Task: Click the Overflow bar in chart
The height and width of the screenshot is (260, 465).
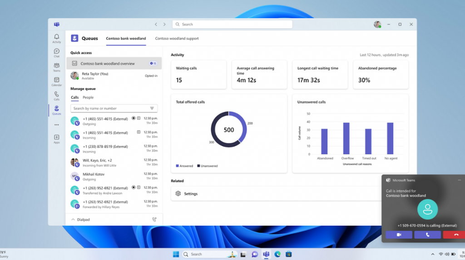Action: (346, 138)
